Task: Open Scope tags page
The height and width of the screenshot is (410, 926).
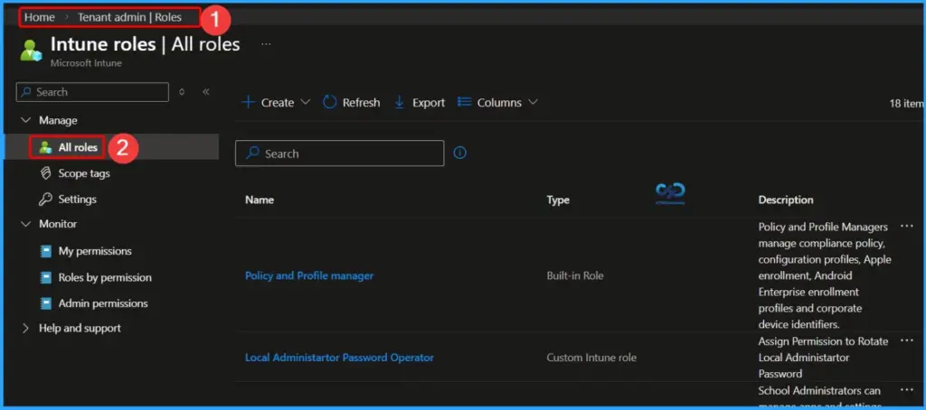Action: tap(84, 173)
